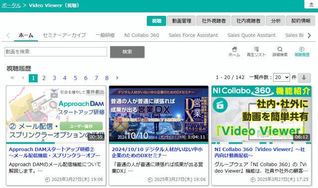Viewport: 318px width, 188px height.
Task: Show more tabs using the right arrow
Action: (x=310, y=35)
